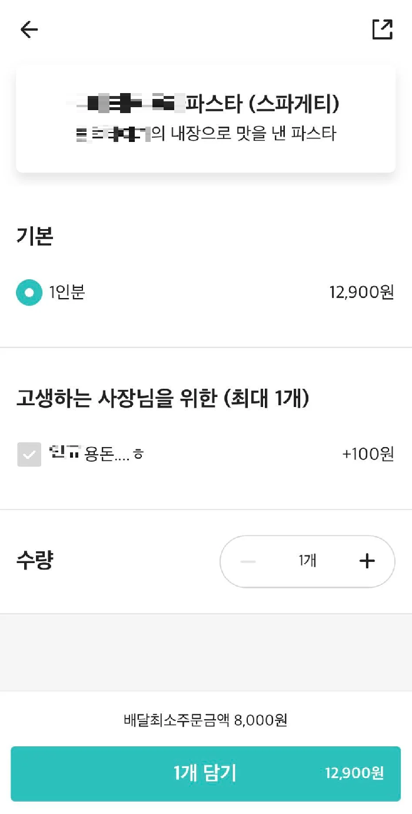Check the 용돈 add-on checkbox

tap(29, 454)
